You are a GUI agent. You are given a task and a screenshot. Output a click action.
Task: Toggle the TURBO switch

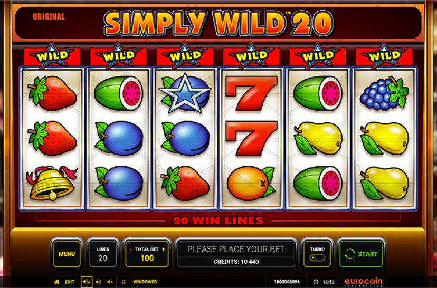[x=317, y=257]
